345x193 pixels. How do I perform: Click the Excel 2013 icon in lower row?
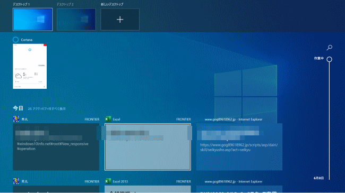pyautogui.click(x=108, y=181)
